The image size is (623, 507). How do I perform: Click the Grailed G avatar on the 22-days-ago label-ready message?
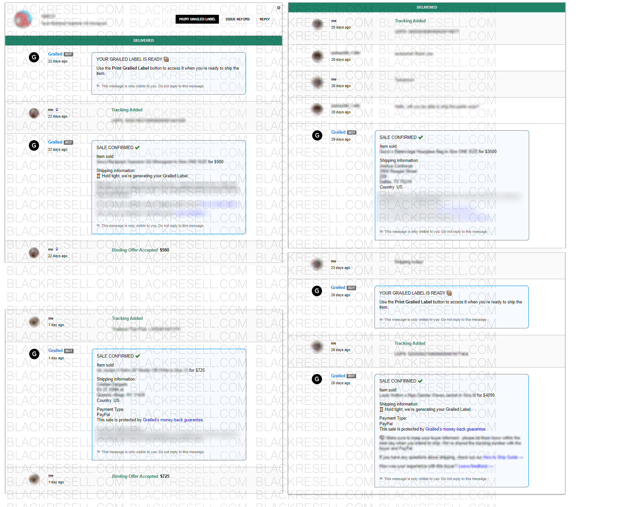(34, 57)
